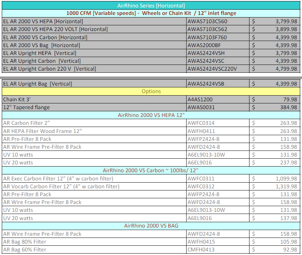Viewport: 302px width, 255px height.
Task: Click 'AR Carbon Filter 2”' cell
Action: pyautogui.click(x=94, y=123)
